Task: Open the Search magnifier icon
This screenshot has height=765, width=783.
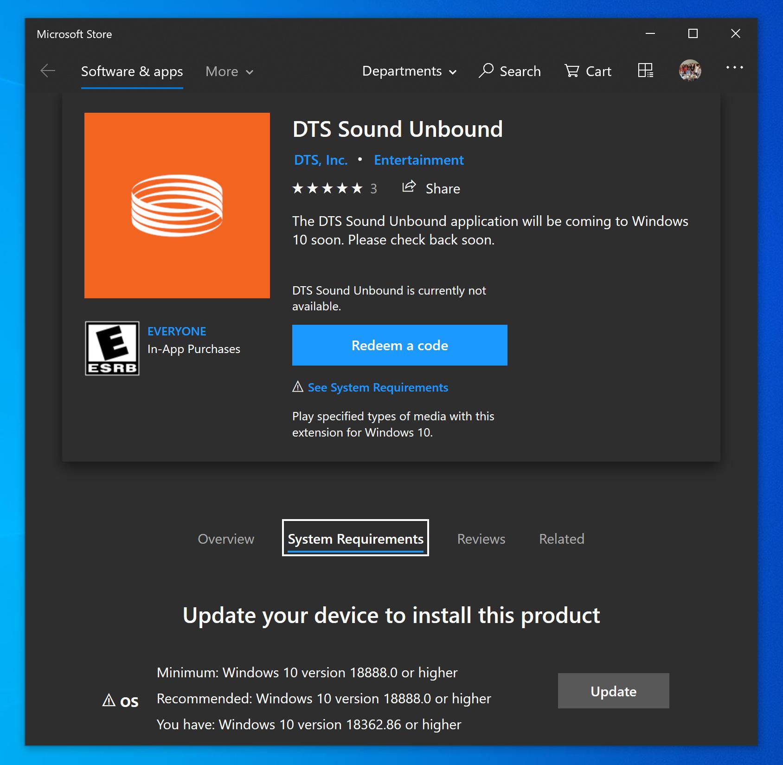Action: click(486, 71)
